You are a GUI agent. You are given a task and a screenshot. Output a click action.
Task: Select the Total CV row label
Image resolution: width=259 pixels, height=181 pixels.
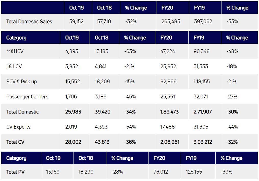[x=15, y=142]
